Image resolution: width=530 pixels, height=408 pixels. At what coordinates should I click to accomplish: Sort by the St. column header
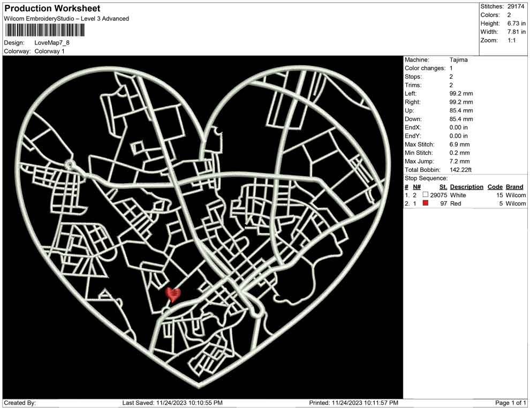(x=442, y=187)
